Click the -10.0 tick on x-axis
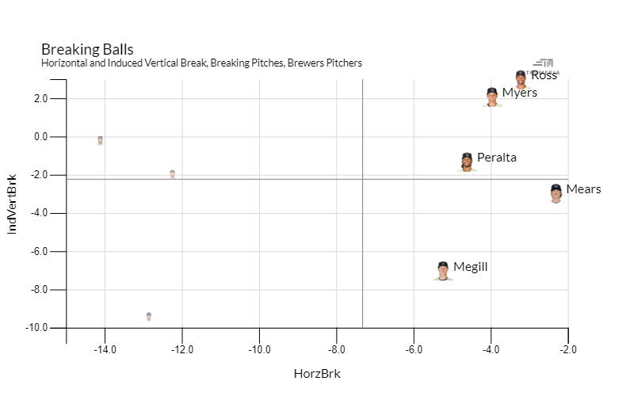 (259, 349)
